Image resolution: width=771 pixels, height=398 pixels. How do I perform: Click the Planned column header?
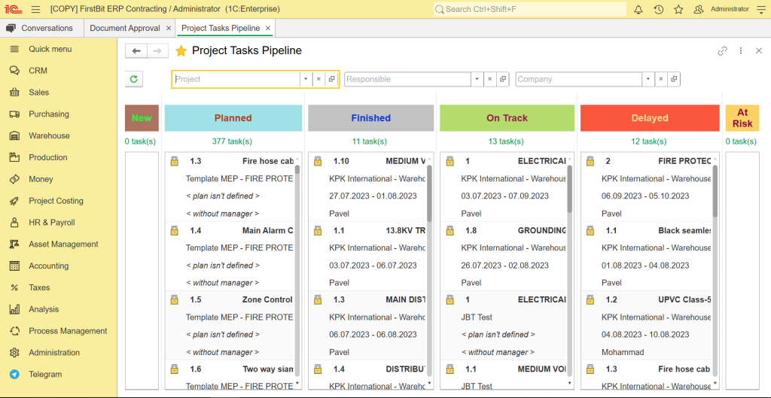click(x=233, y=118)
